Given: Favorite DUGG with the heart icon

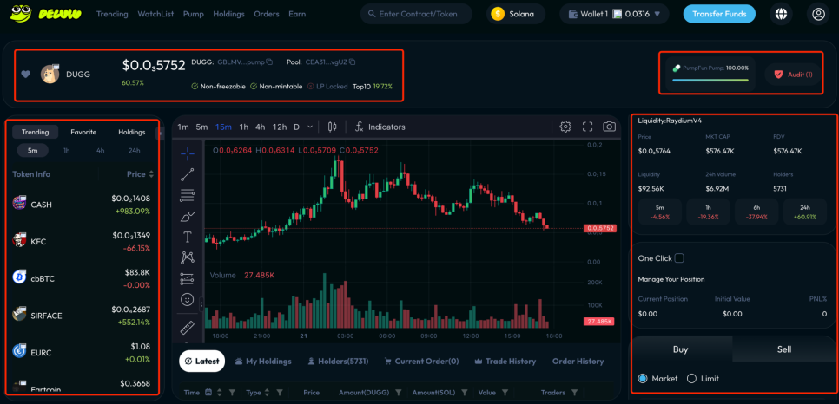Looking at the screenshot, I should [x=26, y=75].
